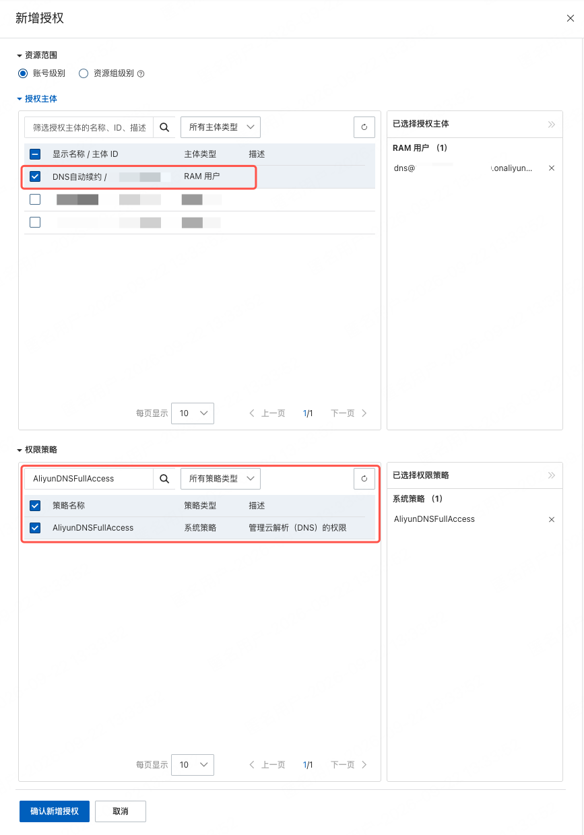Click the RAM 用户 type cell
Image resolution: width=584 pixels, height=835 pixels.
point(202,177)
